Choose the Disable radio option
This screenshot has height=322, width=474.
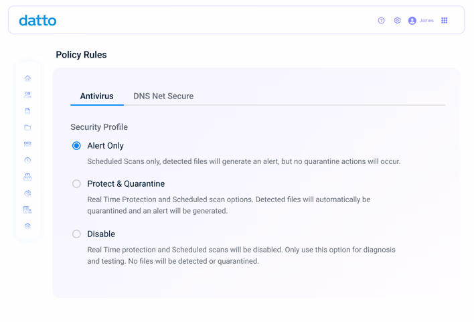point(76,234)
